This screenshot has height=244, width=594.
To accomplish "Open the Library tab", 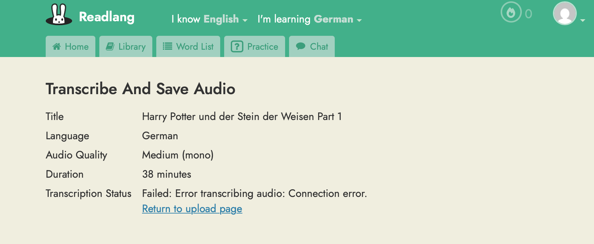I will 126,46.
